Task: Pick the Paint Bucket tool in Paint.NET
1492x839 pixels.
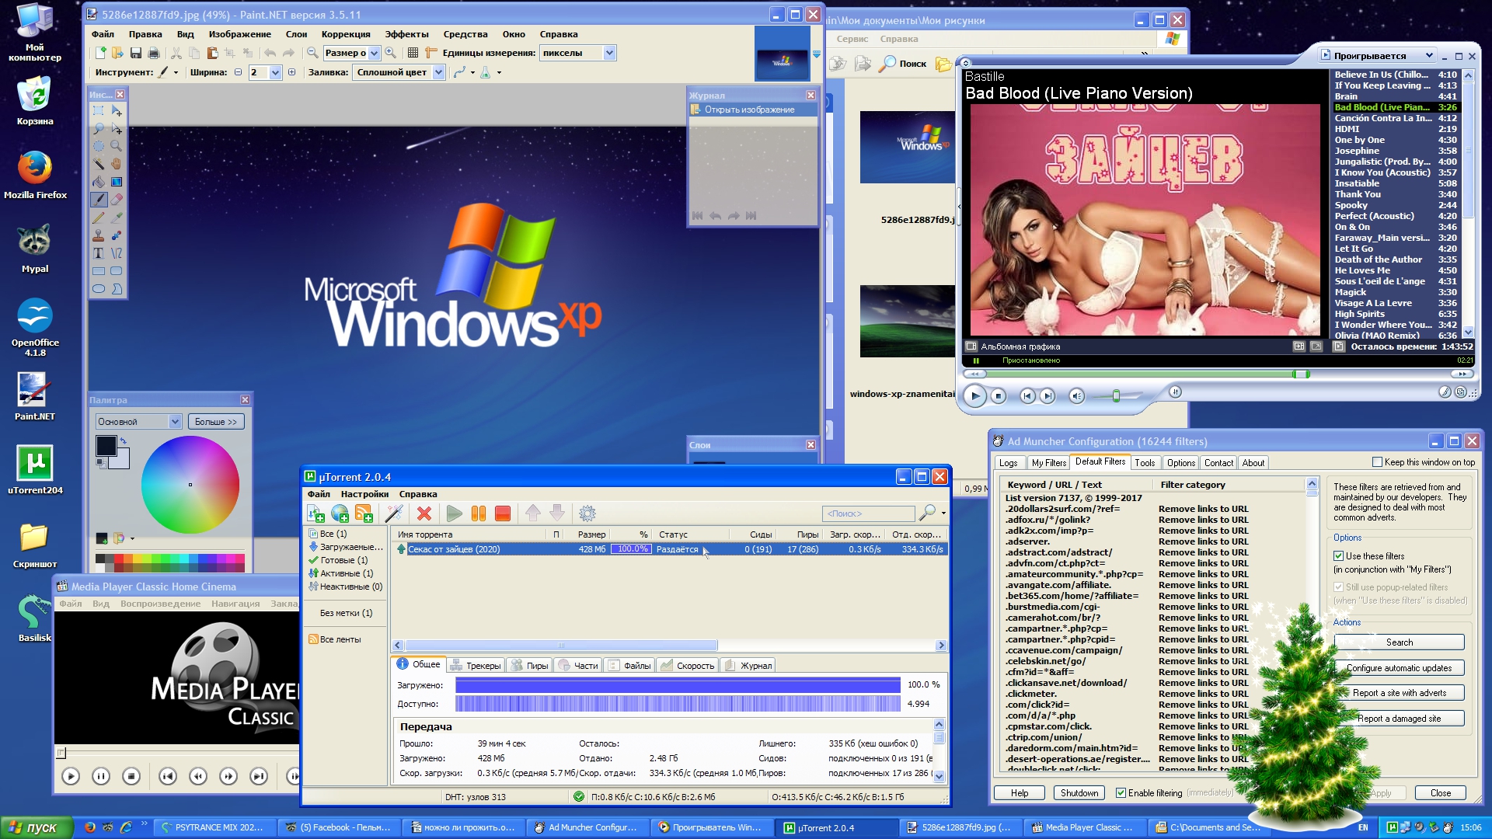Action: click(x=99, y=182)
